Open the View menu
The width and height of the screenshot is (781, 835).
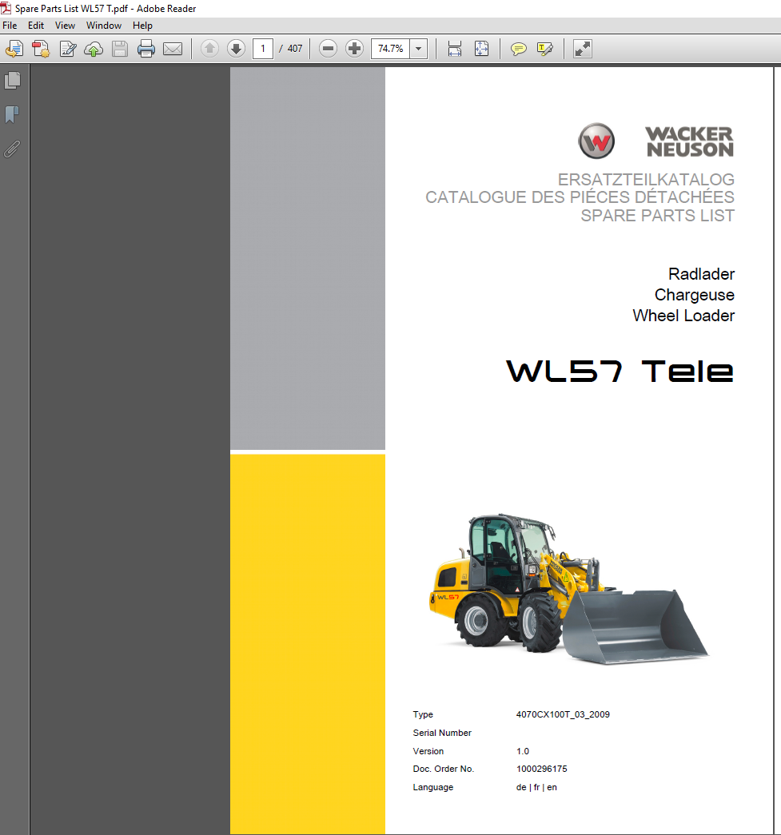click(65, 25)
